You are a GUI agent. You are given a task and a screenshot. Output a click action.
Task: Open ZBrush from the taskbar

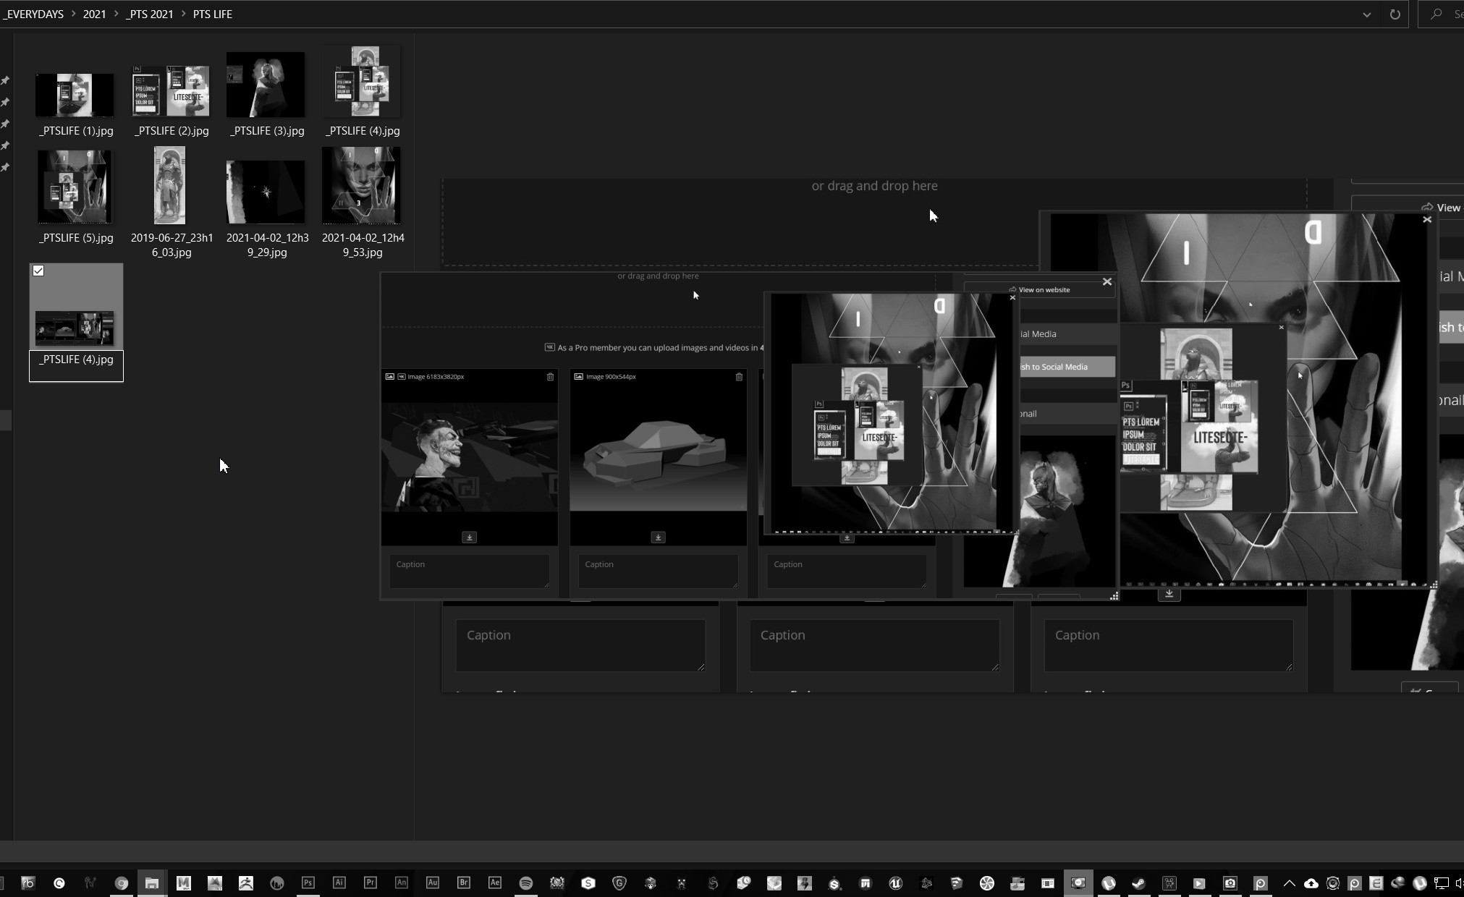tap(245, 883)
